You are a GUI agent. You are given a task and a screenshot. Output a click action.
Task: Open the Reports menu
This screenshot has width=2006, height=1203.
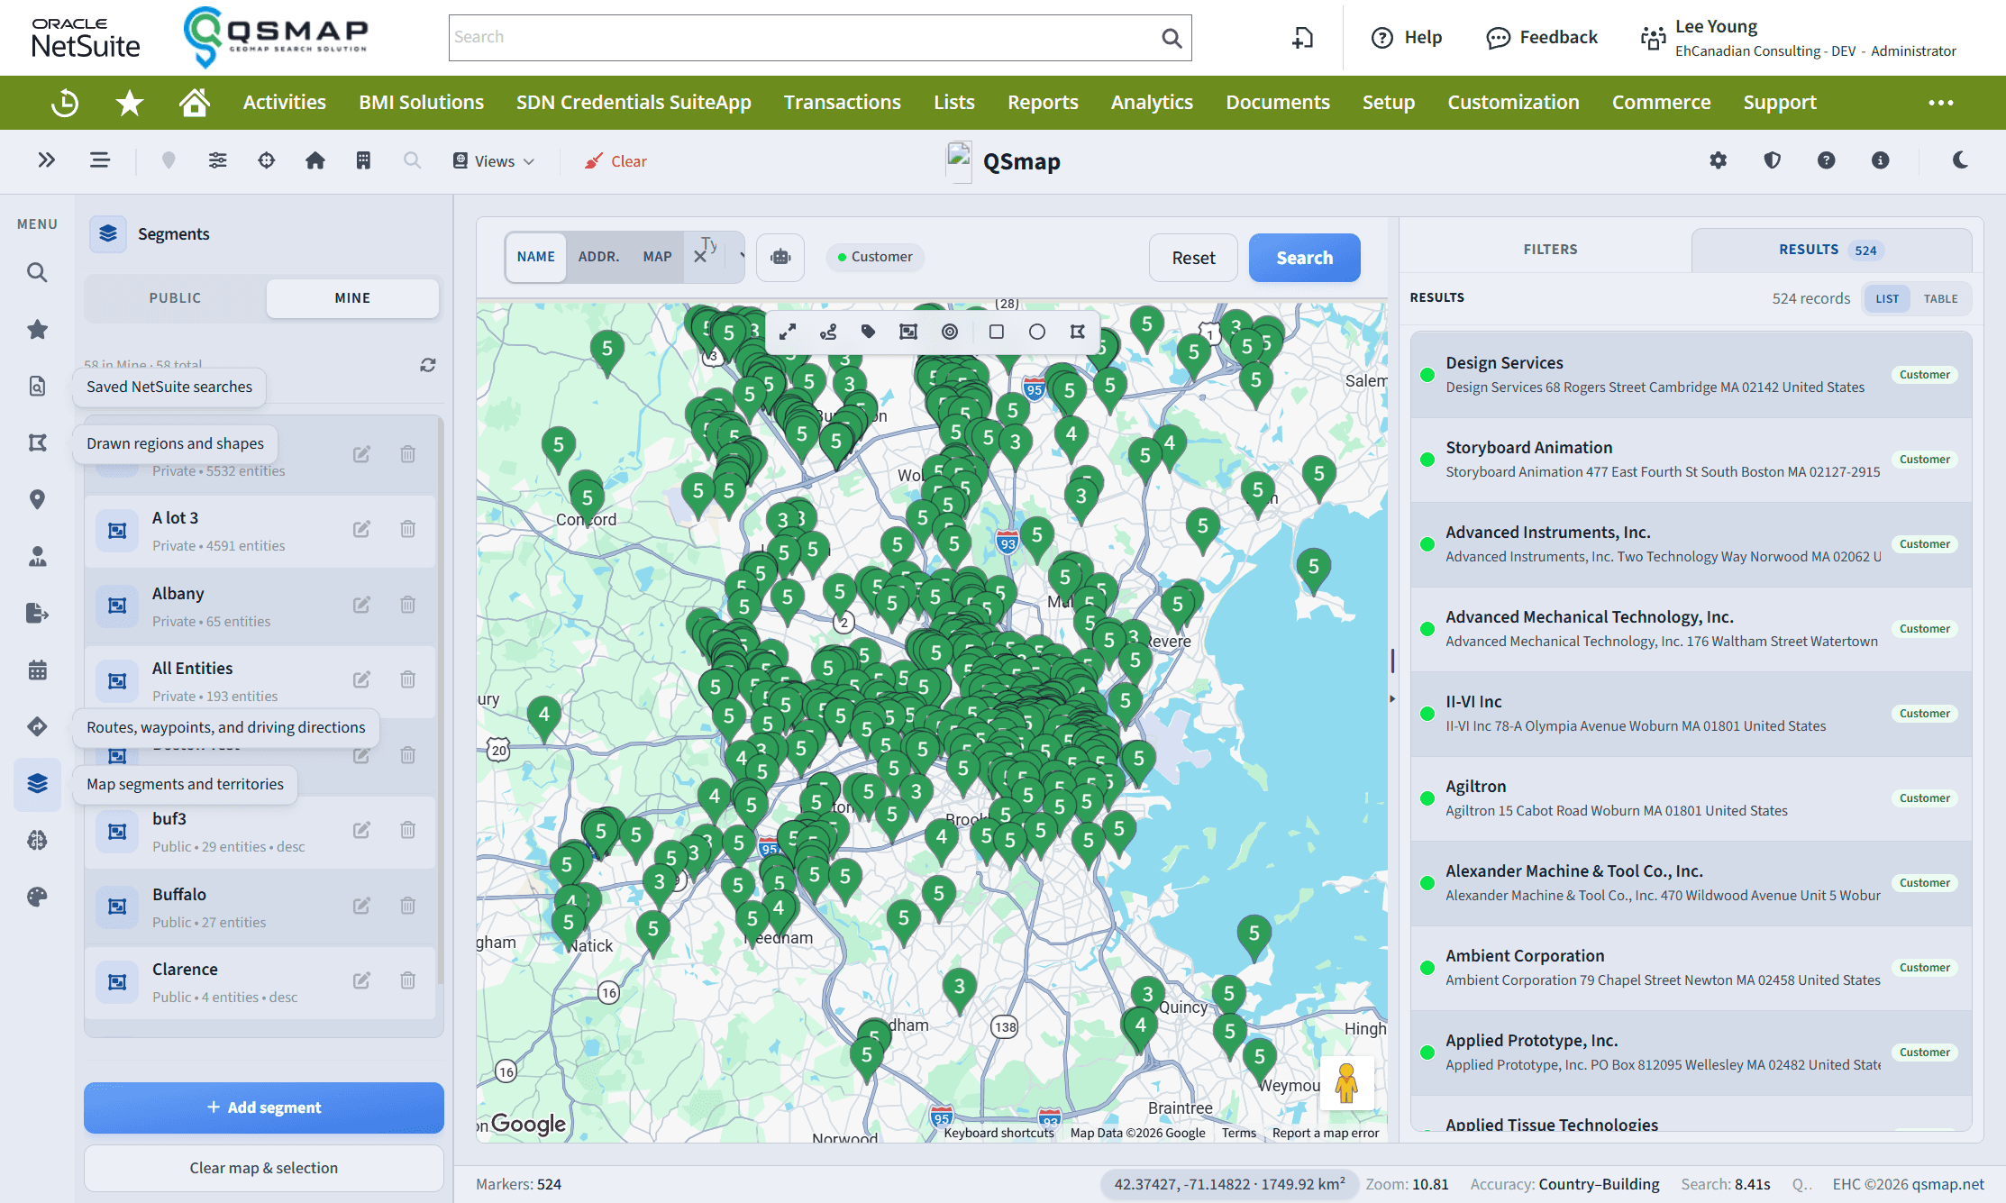[x=1043, y=103]
